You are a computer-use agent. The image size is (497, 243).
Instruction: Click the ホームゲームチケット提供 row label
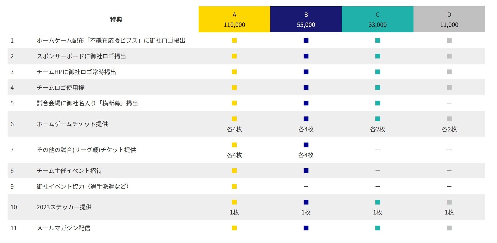pyautogui.click(x=72, y=124)
